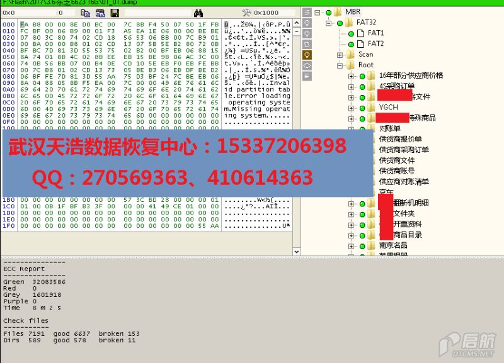Click the eye icon in vertical sidebar
Image resolution: width=504 pixels, height=363 pixels.
[x=307, y=65]
